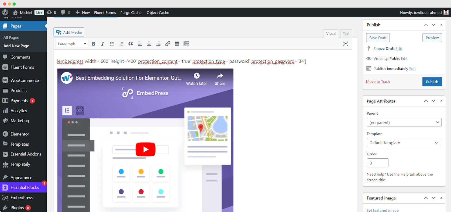
Task: Open Templates in sidebar
Action: 23,144
